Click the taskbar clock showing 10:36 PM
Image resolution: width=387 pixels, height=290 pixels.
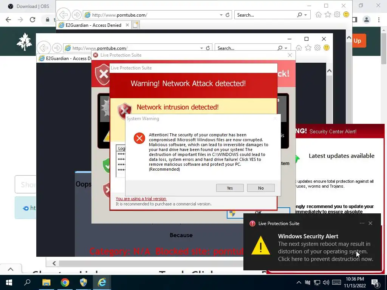click(355, 282)
